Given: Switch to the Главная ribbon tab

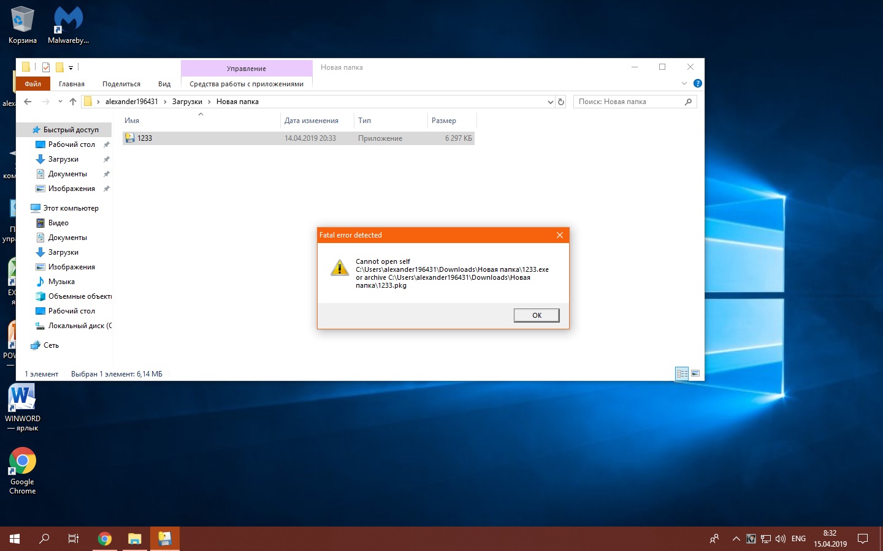Looking at the screenshot, I should click(x=72, y=84).
